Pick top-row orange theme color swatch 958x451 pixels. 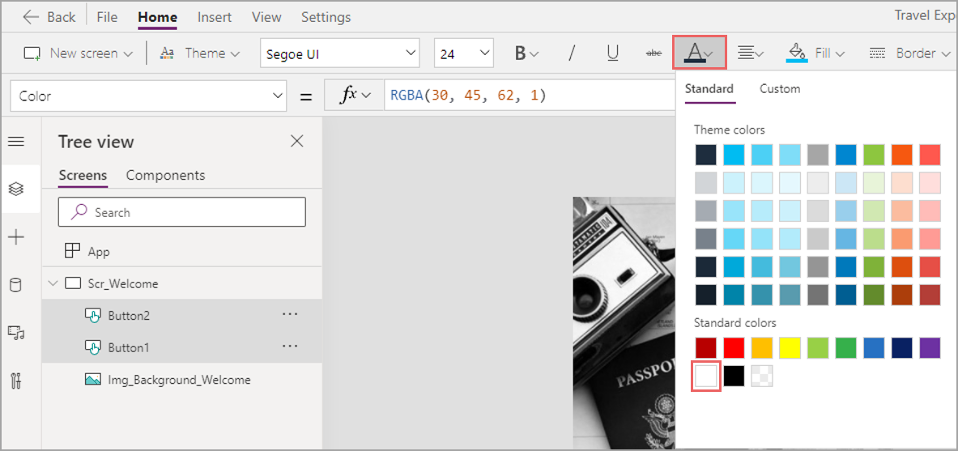(902, 155)
